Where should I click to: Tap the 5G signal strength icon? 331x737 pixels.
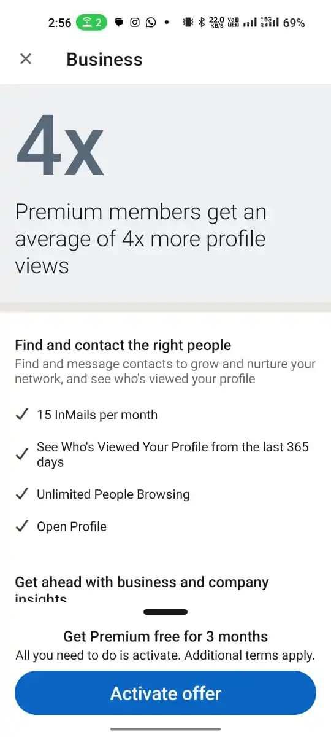click(270, 23)
